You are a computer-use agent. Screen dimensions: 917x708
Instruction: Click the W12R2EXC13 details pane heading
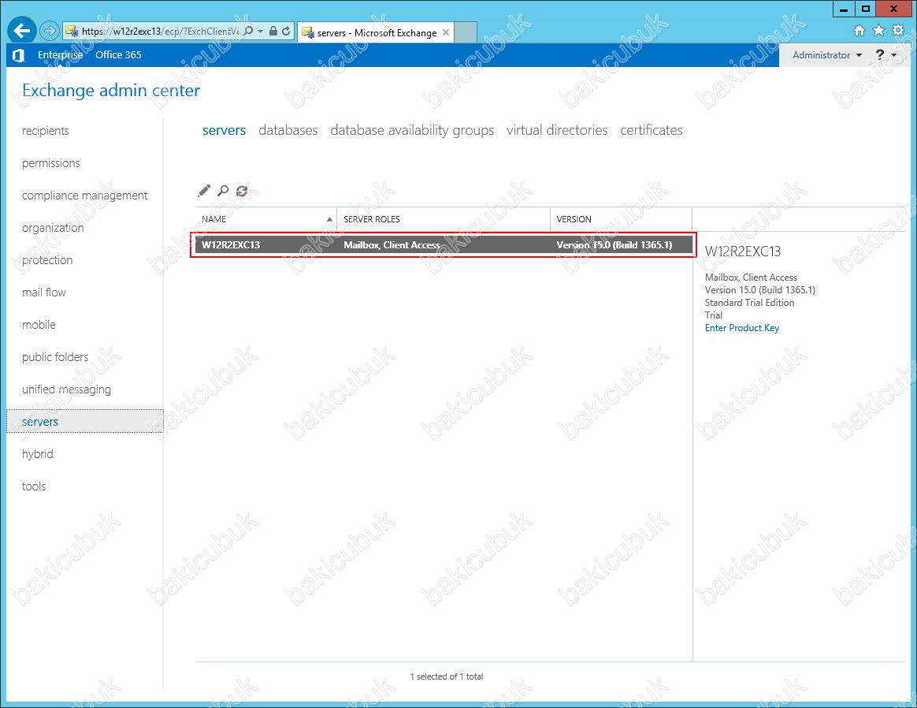tap(743, 252)
